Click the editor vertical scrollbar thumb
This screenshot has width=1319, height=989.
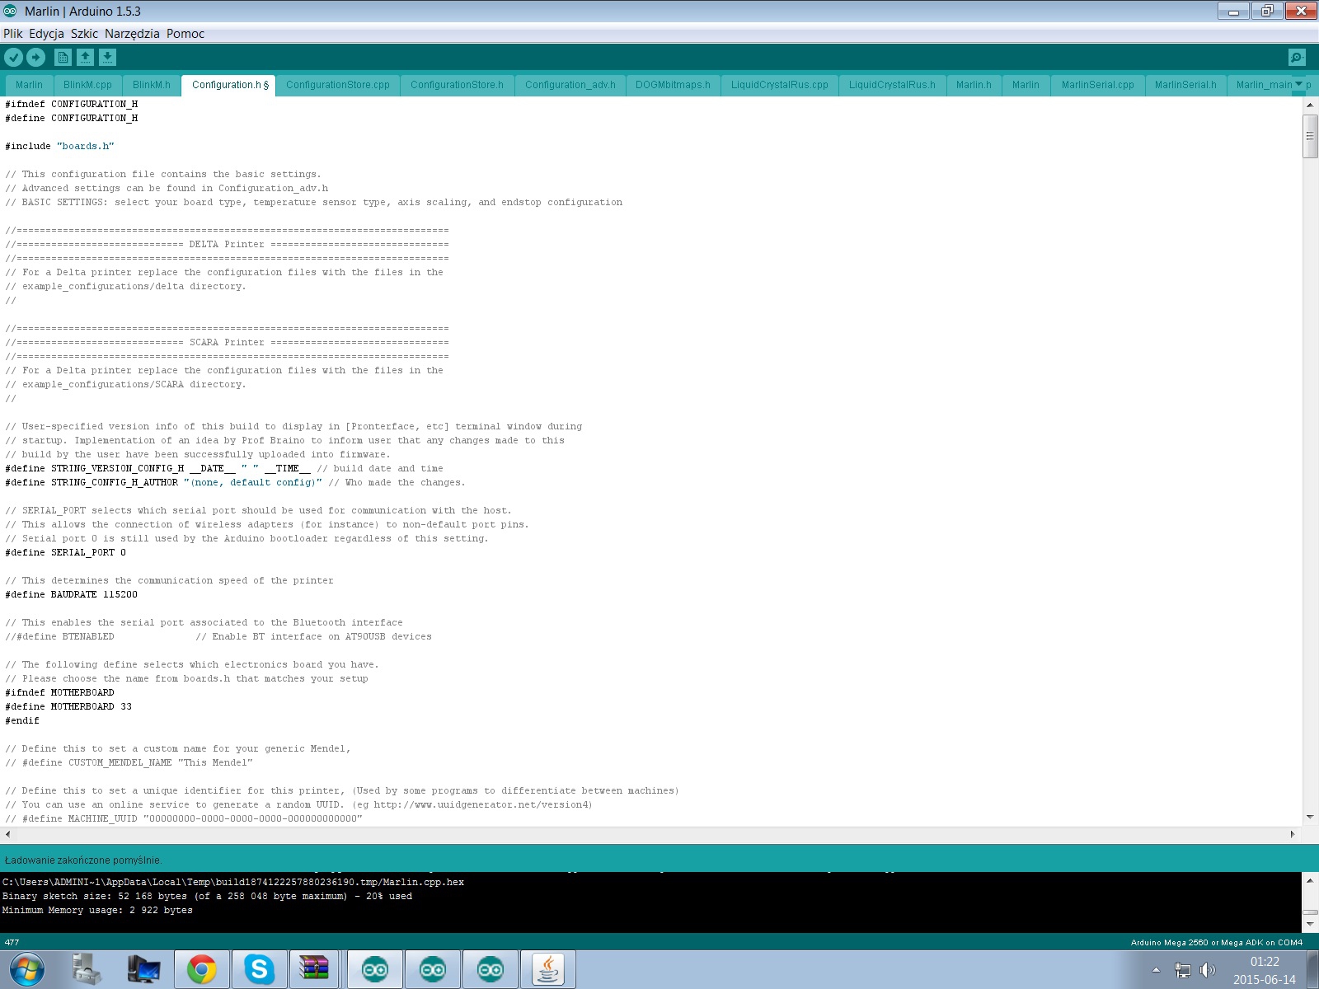(1310, 136)
